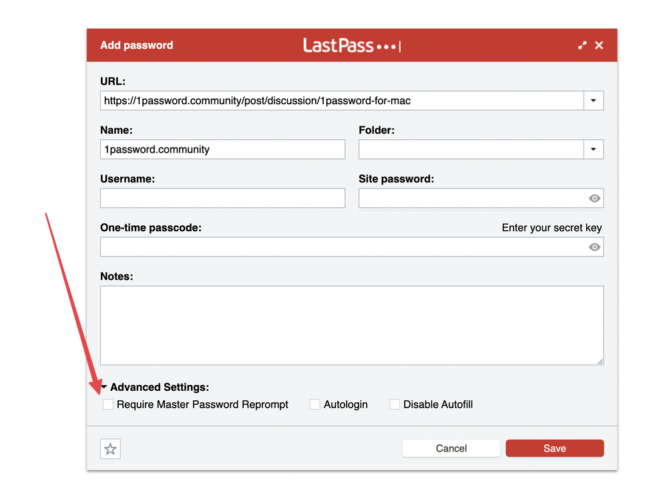Collapse the Advanced Settings section
Viewport: 667px width, 495px height.
(104, 387)
